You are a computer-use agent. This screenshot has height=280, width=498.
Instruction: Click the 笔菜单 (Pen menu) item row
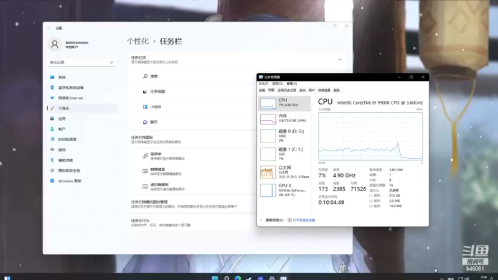(192, 156)
